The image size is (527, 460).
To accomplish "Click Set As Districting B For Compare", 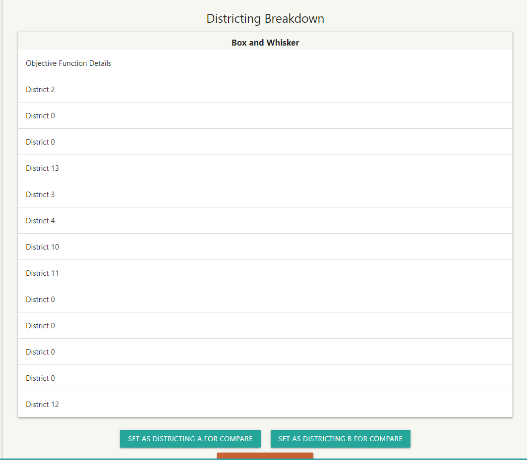I will click(x=340, y=439).
